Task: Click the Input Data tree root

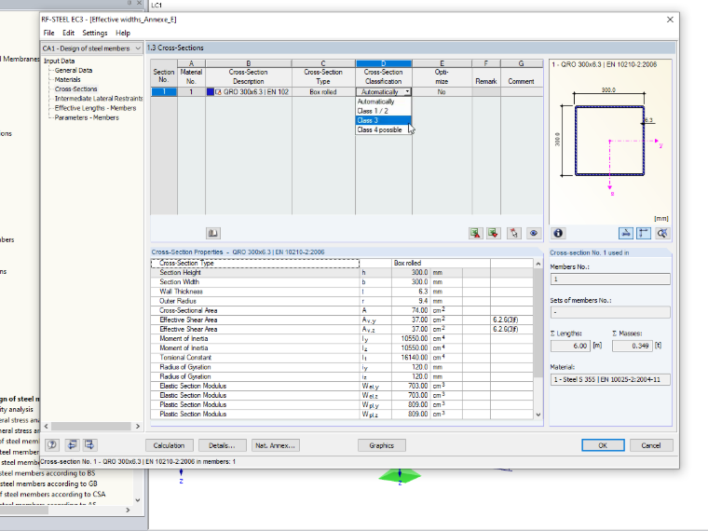Action: coord(59,61)
